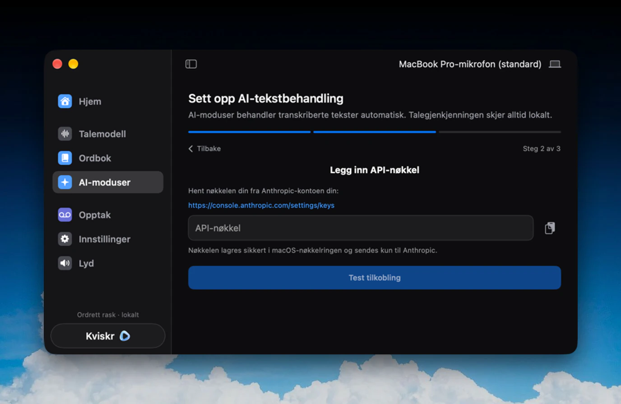This screenshot has height=404, width=621.
Task: Click 'Legg inn API-nøkkel' heading
Action: (x=375, y=170)
